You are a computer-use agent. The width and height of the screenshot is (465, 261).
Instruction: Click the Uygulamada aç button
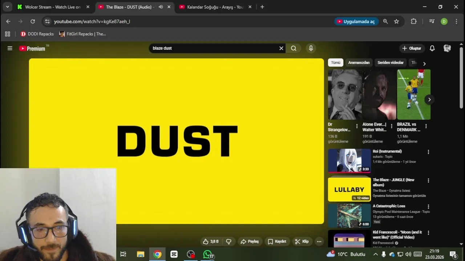click(x=356, y=21)
